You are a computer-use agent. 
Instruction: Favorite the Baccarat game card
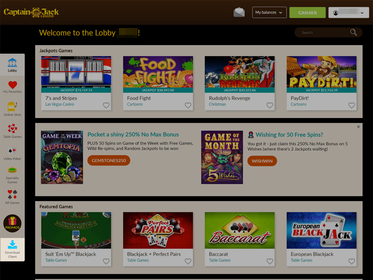tap(270, 261)
